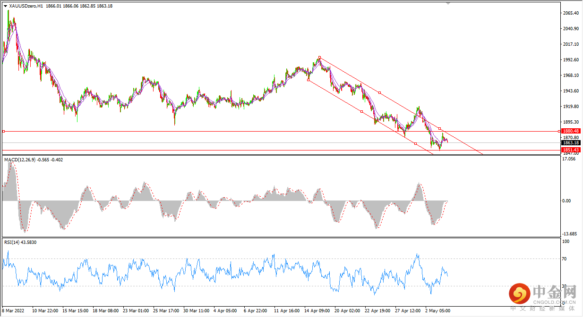
Task: Select the upper channel line's end anchor
Action: point(439,128)
